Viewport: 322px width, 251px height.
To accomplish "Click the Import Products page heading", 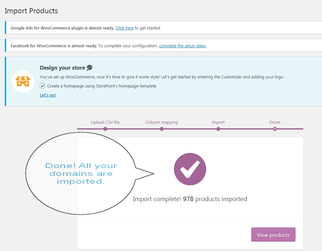I will [x=31, y=11].
